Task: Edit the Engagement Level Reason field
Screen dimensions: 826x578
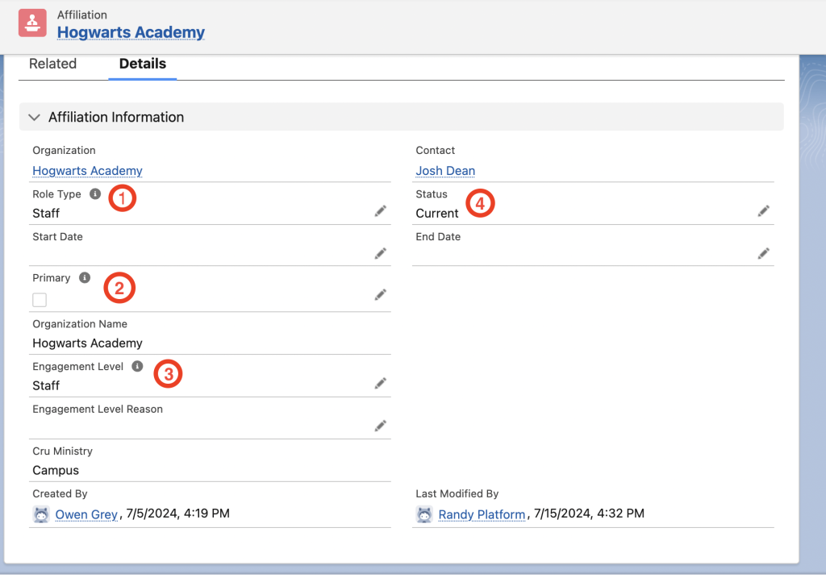Action: 381,426
